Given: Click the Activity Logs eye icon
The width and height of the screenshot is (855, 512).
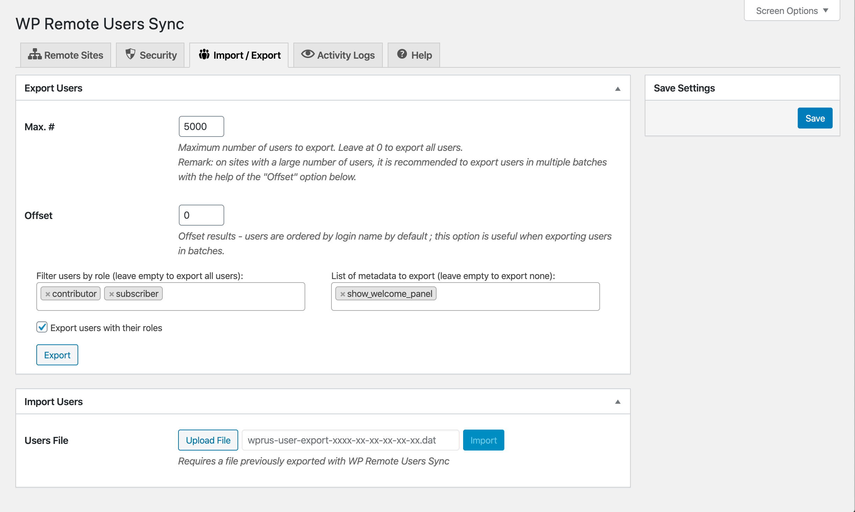Looking at the screenshot, I should (308, 54).
